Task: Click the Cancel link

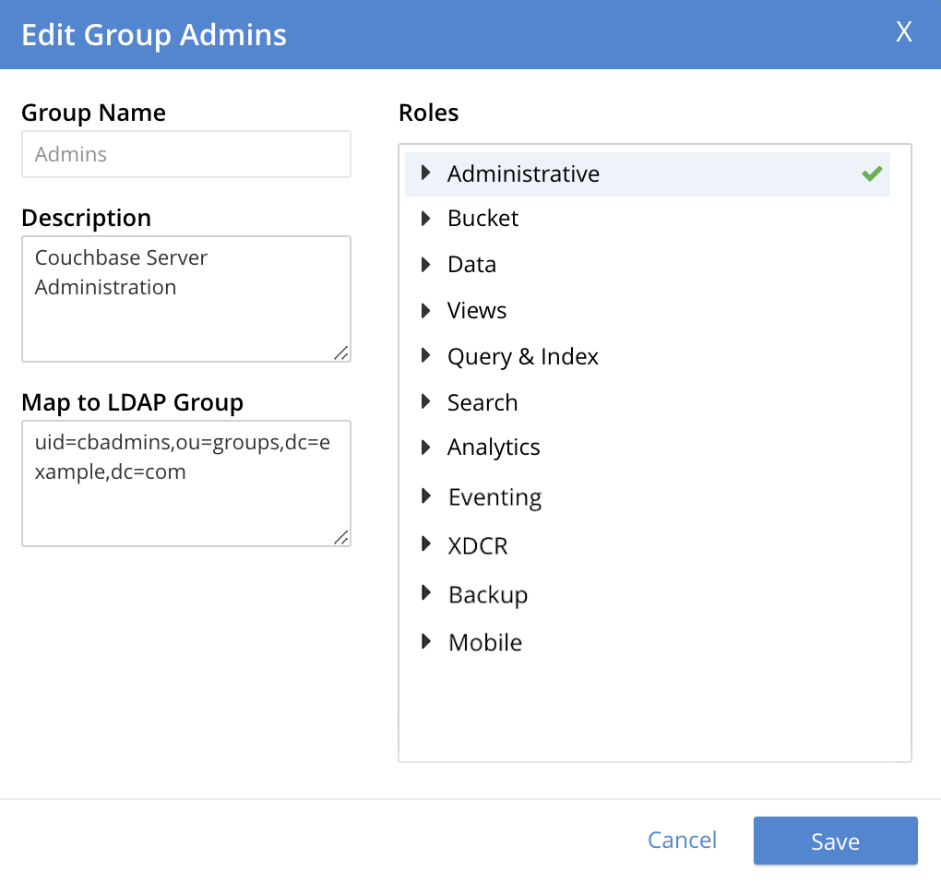Action: [682, 841]
